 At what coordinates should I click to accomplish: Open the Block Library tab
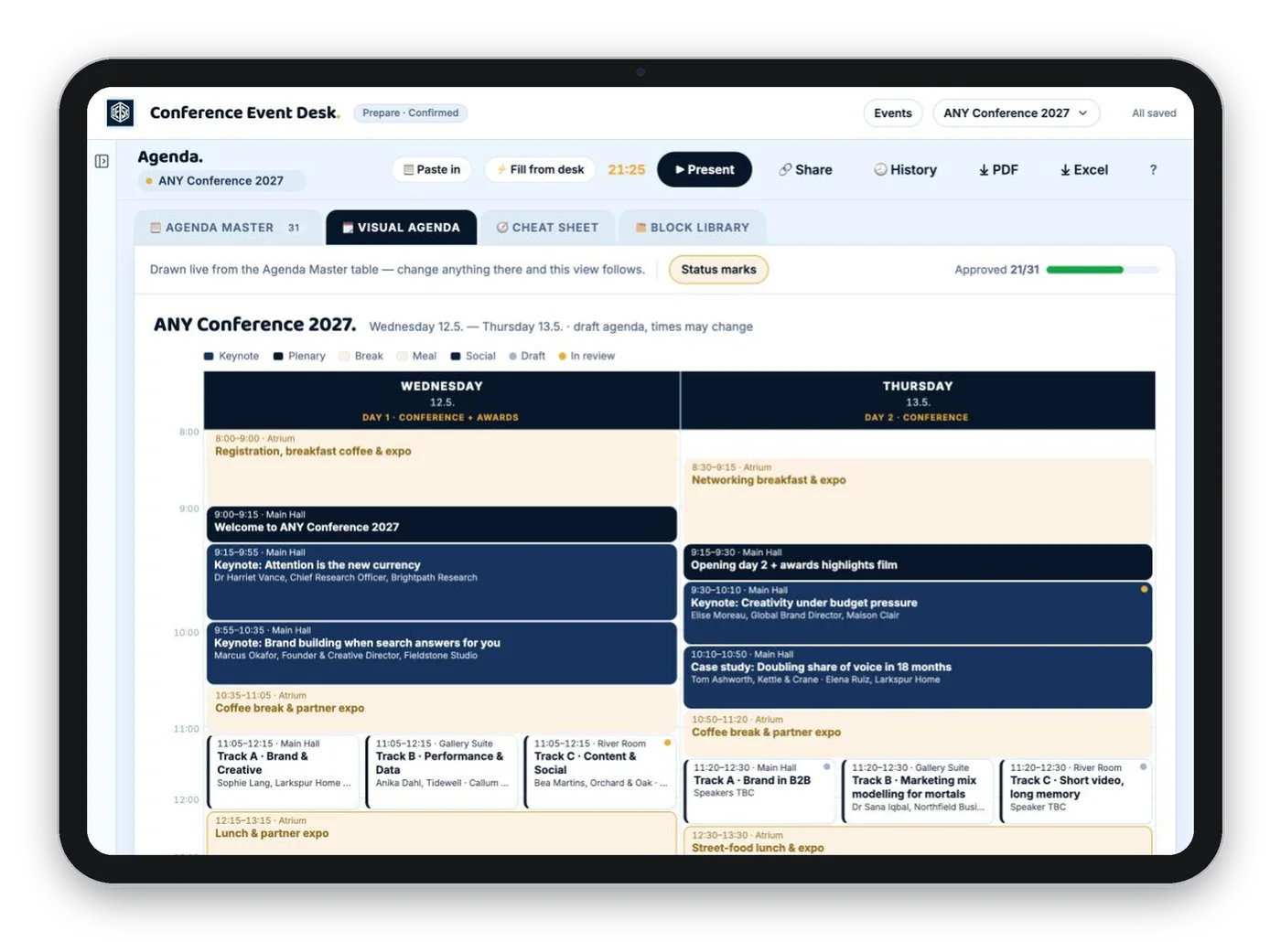(x=693, y=228)
